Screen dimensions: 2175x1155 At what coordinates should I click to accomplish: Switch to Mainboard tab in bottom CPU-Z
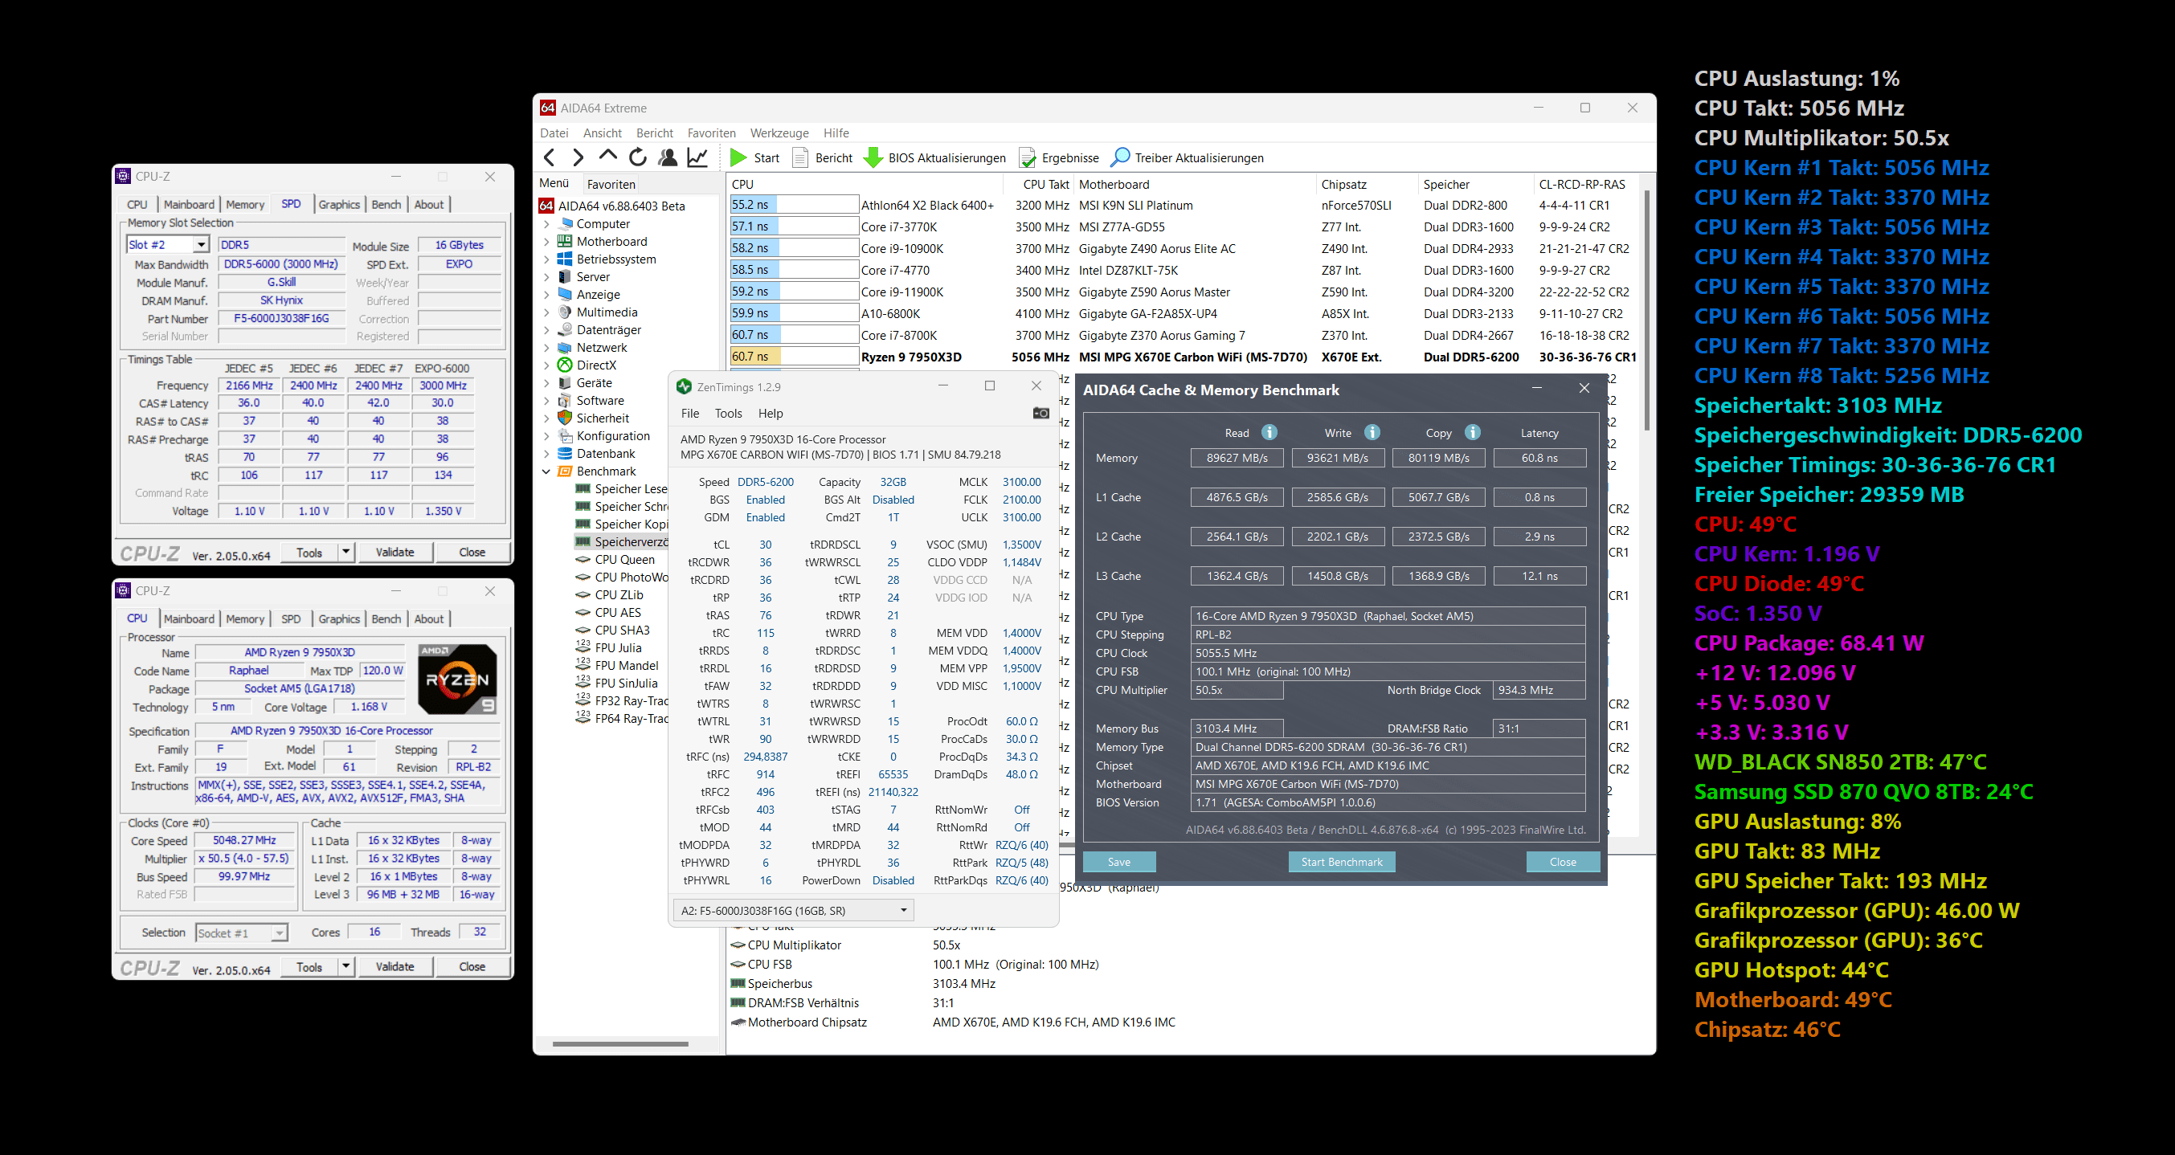[x=189, y=619]
